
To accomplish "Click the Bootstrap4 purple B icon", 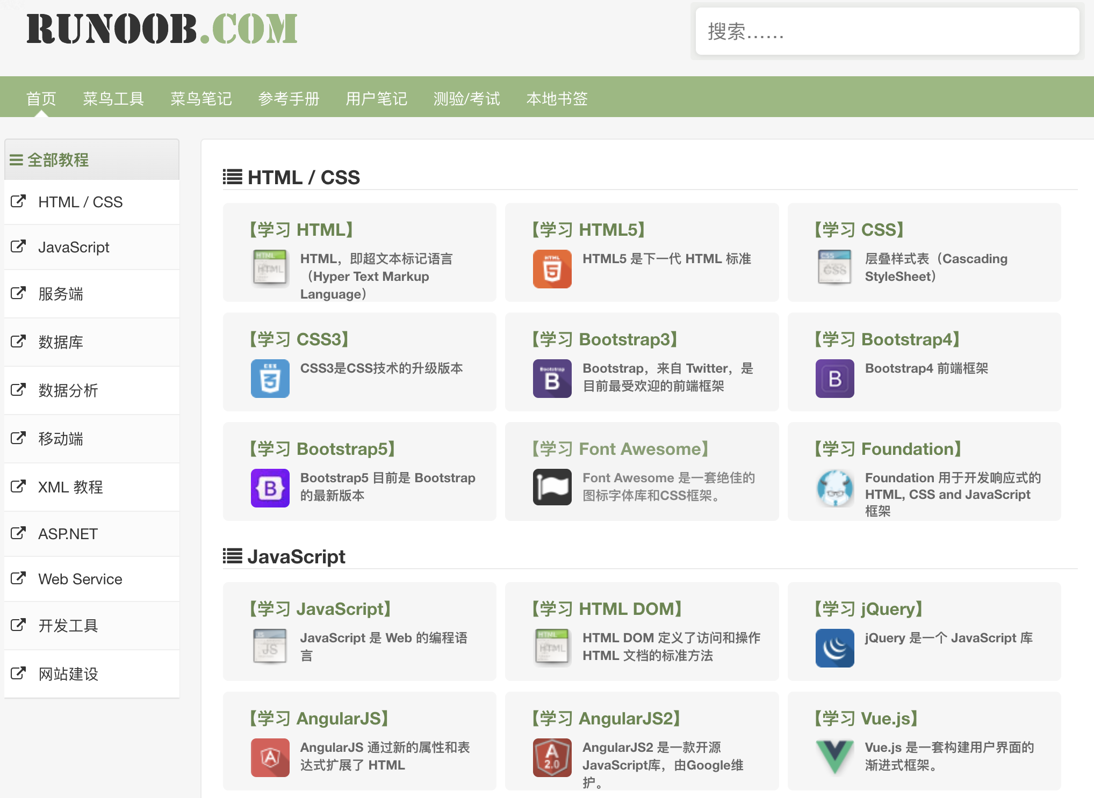I will pos(834,379).
